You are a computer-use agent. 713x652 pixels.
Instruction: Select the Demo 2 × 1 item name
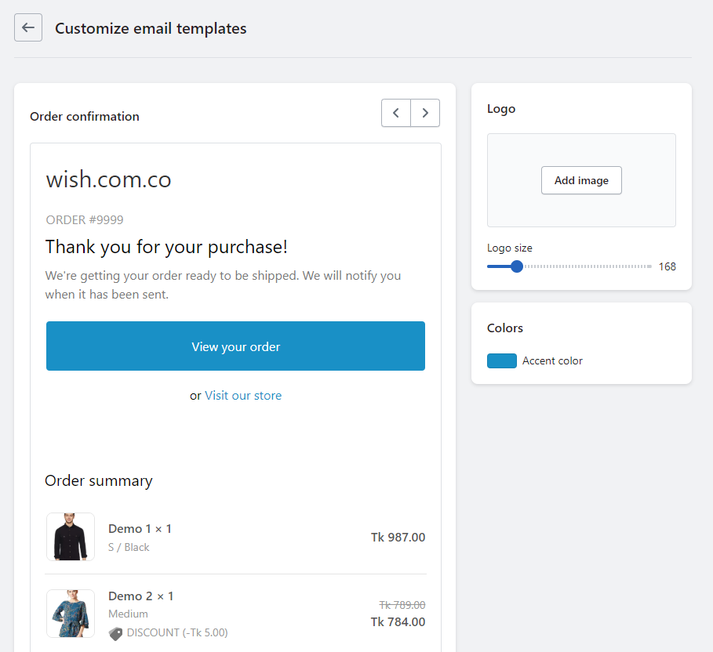[x=141, y=596]
